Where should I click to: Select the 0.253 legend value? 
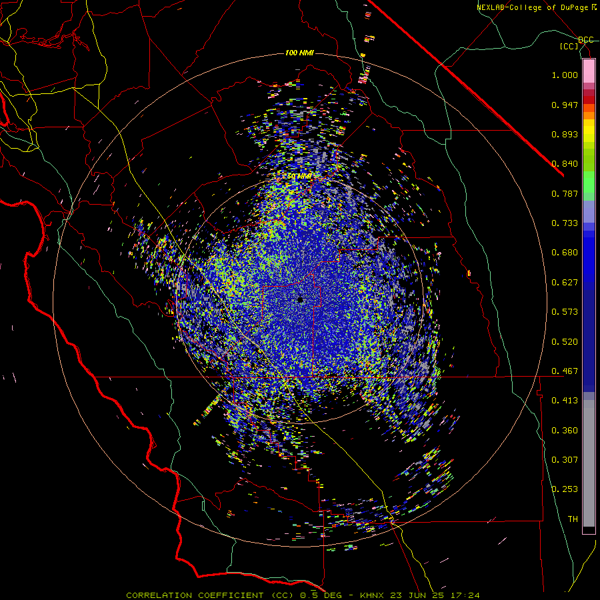click(x=565, y=489)
